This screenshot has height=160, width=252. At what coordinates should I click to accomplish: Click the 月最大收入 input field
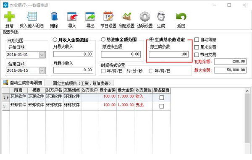(x=73, y=54)
